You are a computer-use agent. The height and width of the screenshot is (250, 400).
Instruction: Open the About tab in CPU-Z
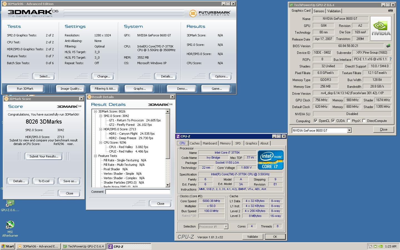pyautogui.click(x=264, y=143)
